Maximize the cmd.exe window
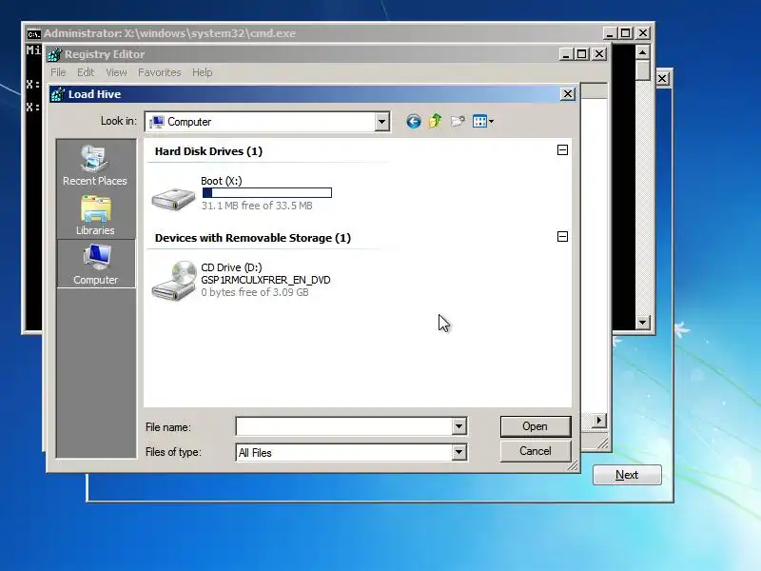The height and width of the screenshot is (571, 761). (x=626, y=33)
